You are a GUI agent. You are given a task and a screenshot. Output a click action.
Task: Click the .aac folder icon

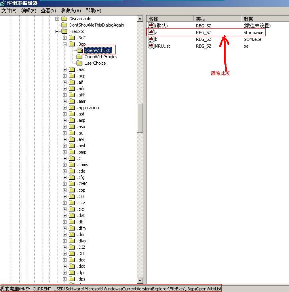pyautogui.click(x=72, y=69)
